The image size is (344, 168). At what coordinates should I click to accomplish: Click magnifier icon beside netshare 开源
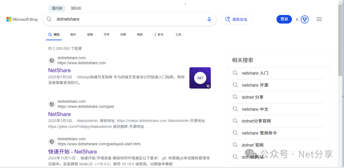point(235,85)
